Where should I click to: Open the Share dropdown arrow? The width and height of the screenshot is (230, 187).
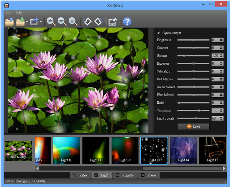pos(41,22)
